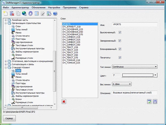The width and height of the screenshot is (166, 125).
Task: Click the notepad edit icon in toolbar
Action: pos(43,14)
